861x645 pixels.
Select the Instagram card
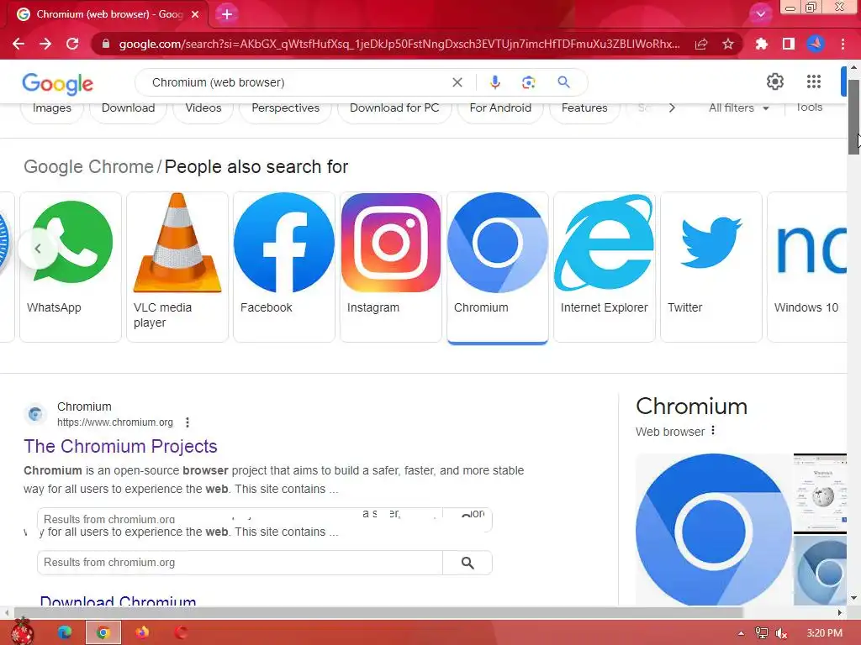(x=391, y=266)
